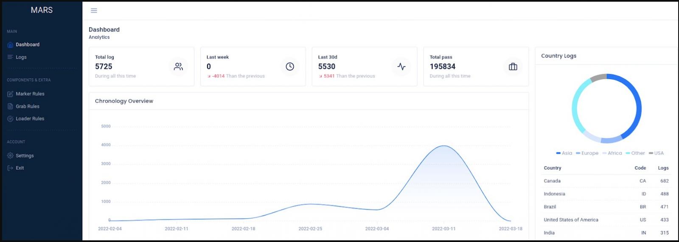The width and height of the screenshot is (679, 242).
Task: Open the Marker Rules menu item
Action: click(30, 94)
